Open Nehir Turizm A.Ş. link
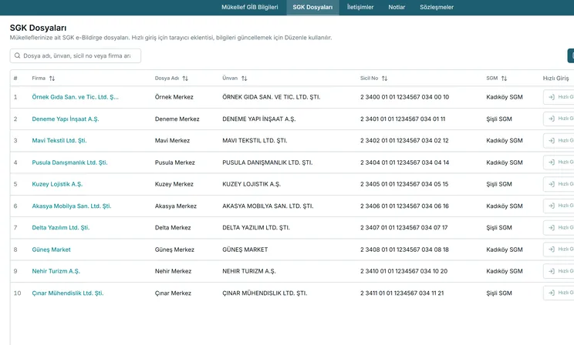Image resolution: width=574 pixels, height=345 pixels. (56, 271)
